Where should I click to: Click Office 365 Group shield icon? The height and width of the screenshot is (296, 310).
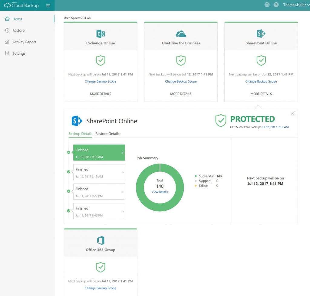[101, 267]
